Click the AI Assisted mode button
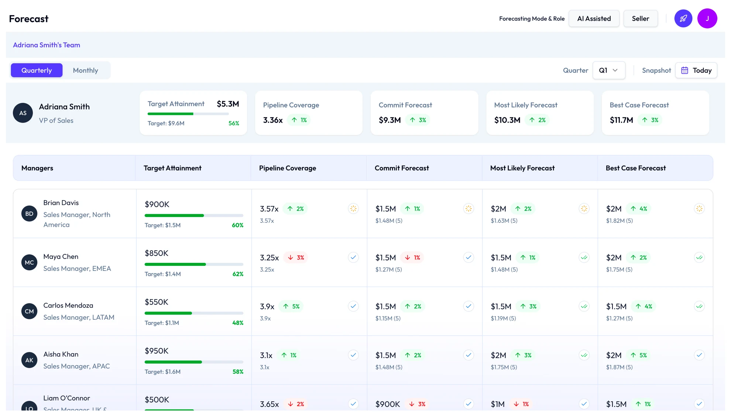The height and width of the screenshot is (412, 731). [x=594, y=18]
